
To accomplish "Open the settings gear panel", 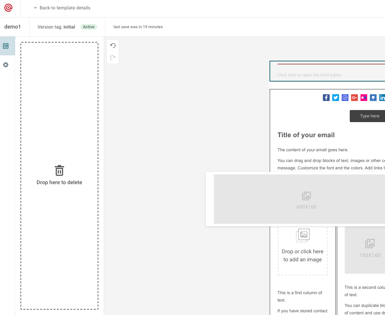I will point(6,65).
